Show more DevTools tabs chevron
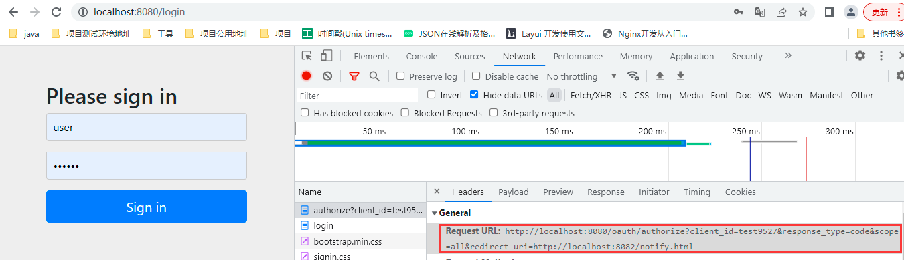 [788, 56]
